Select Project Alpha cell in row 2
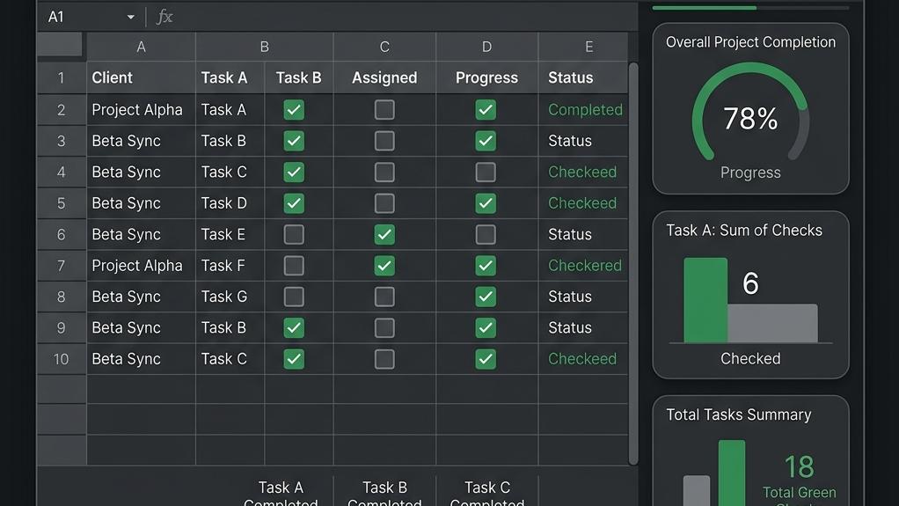This screenshot has height=506, width=899. [141, 110]
